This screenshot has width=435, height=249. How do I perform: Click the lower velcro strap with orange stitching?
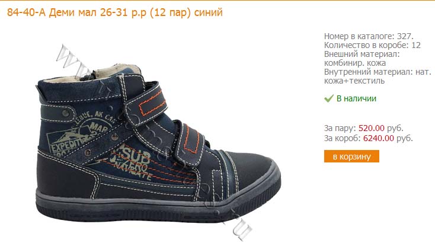coord(188,143)
